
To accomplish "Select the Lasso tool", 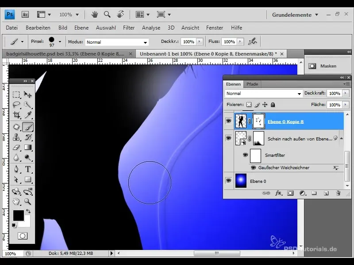I will 16,105.
